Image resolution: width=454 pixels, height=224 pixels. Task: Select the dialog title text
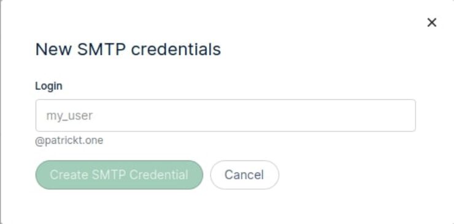(128, 49)
